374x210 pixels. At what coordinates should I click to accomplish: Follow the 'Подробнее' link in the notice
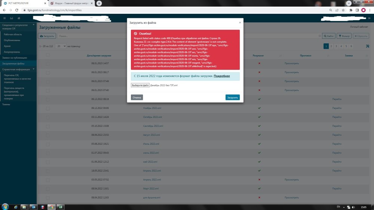coord(221,76)
